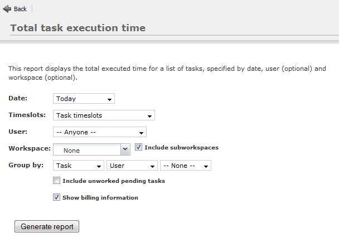Open the second Group by dropdown (User)
339x247 pixels.
(x=132, y=166)
